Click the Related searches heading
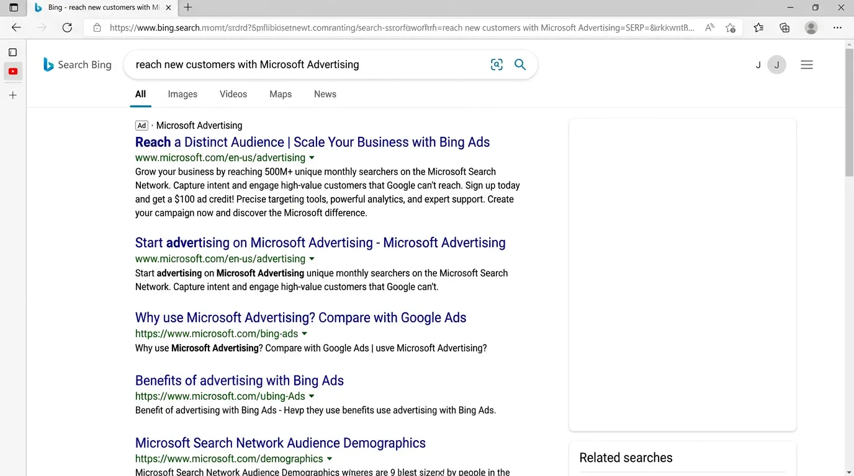 click(626, 457)
